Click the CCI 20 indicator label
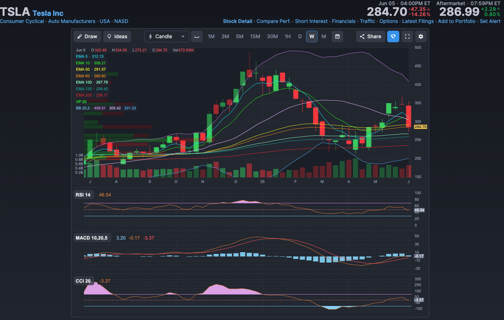The height and width of the screenshot is (320, 504). [83, 281]
